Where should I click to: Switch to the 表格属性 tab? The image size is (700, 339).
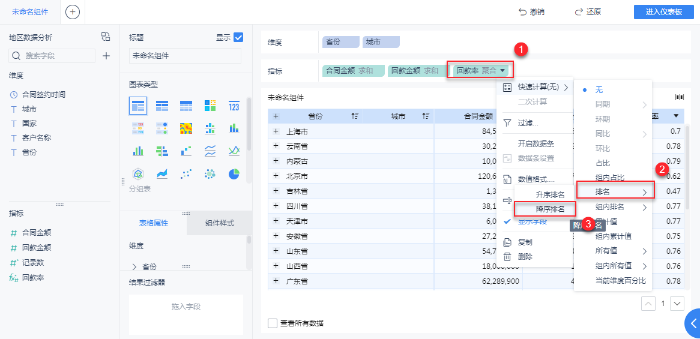pos(153,223)
